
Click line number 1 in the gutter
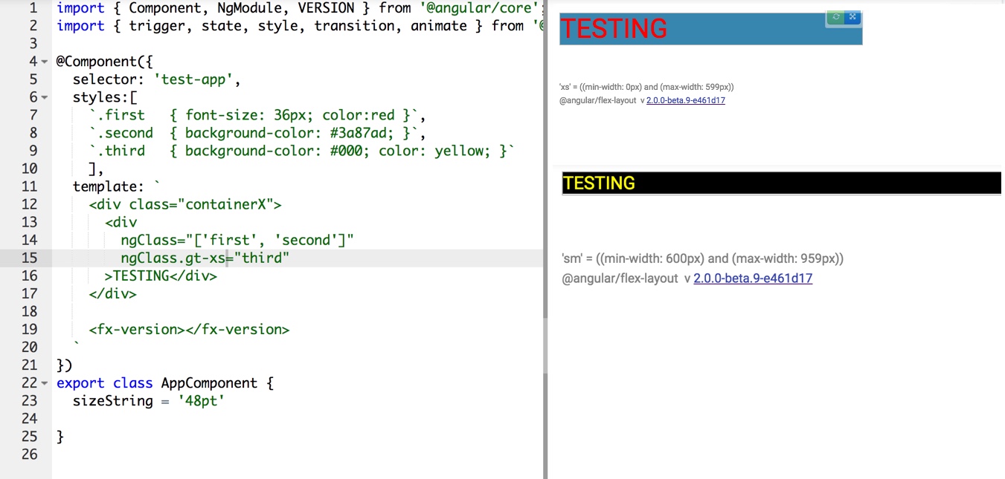33,8
